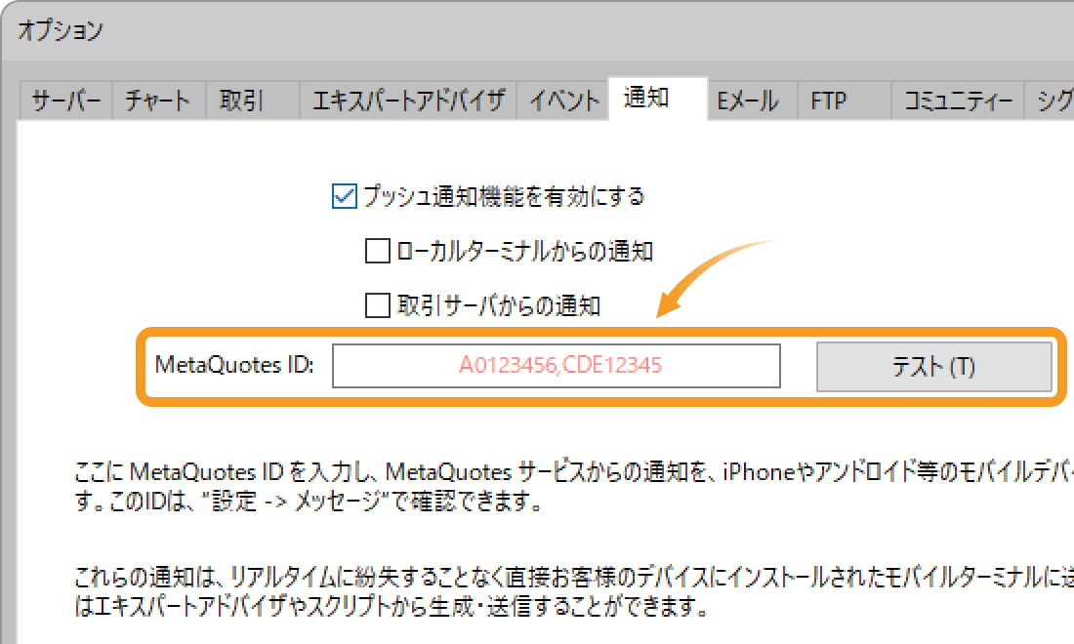Click the テスト (T) button
1074x644 pixels.
tap(933, 367)
